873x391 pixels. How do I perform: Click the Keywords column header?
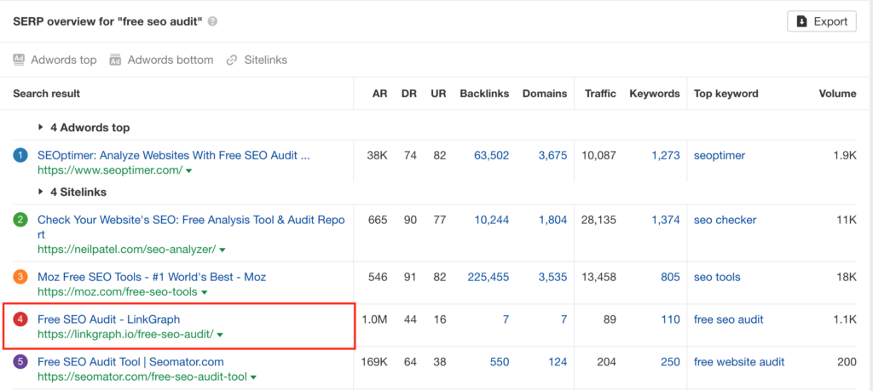point(655,94)
